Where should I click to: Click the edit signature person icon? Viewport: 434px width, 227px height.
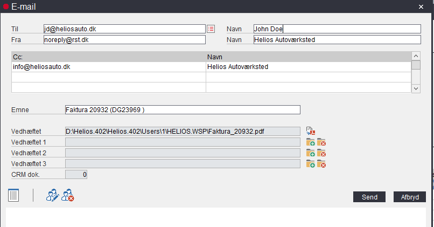click(x=52, y=195)
